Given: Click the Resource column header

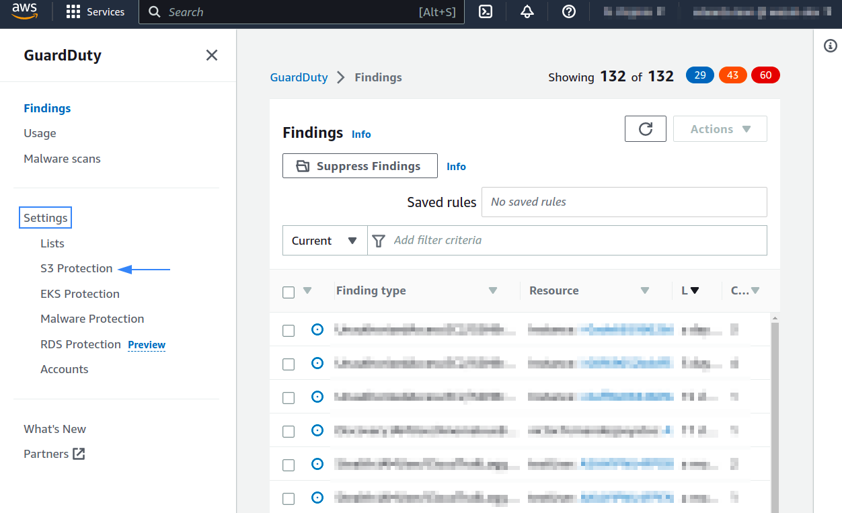Looking at the screenshot, I should pos(554,290).
